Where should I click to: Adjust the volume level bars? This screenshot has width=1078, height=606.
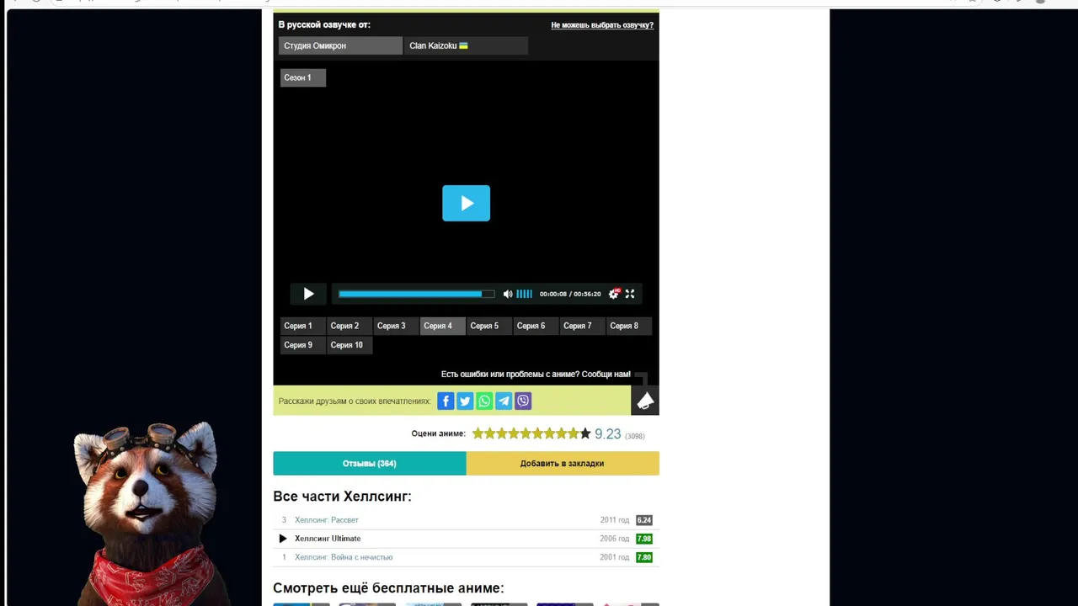point(524,294)
